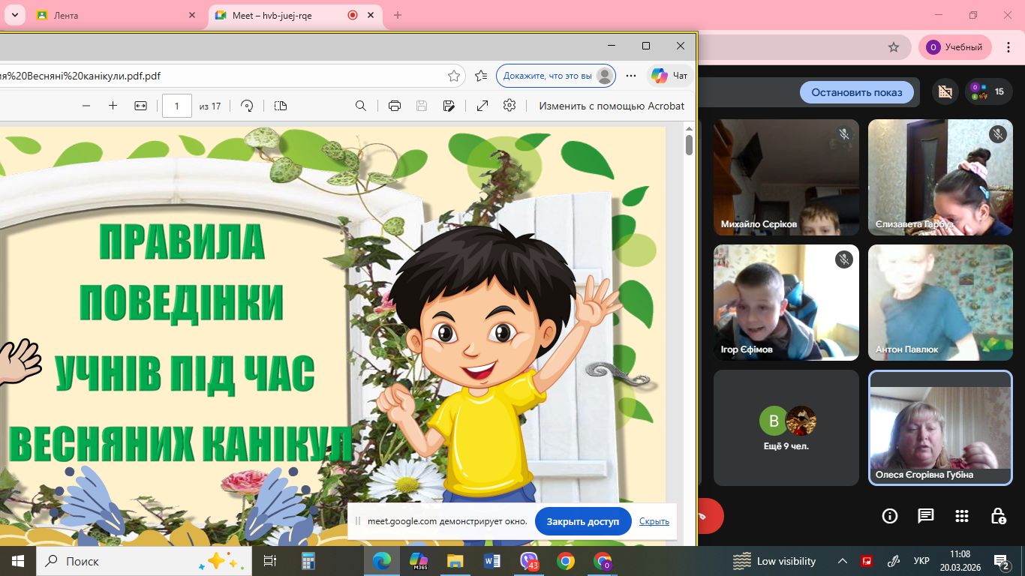Open PDF viewer settings gear
The width and height of the screenshot is (1025, 576).
pos(509,106)
